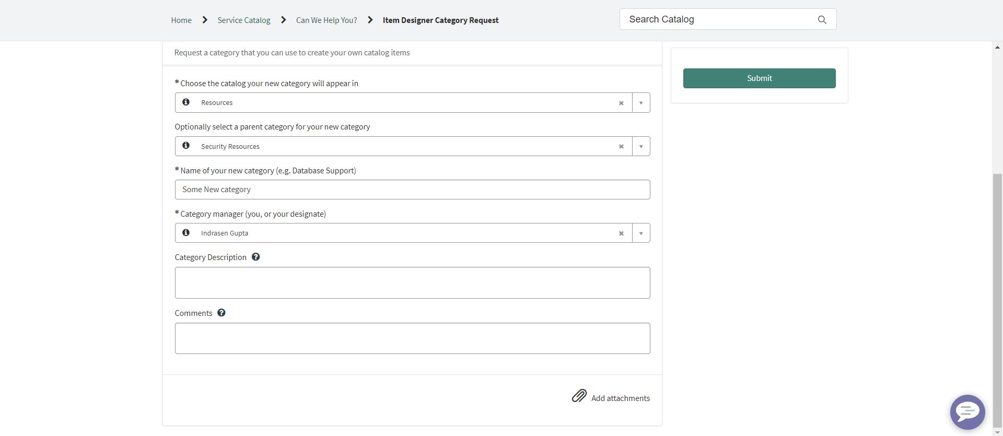Open info icon for Indrasen Gupta field
The image size is (1003, 436).
[186, 232]
